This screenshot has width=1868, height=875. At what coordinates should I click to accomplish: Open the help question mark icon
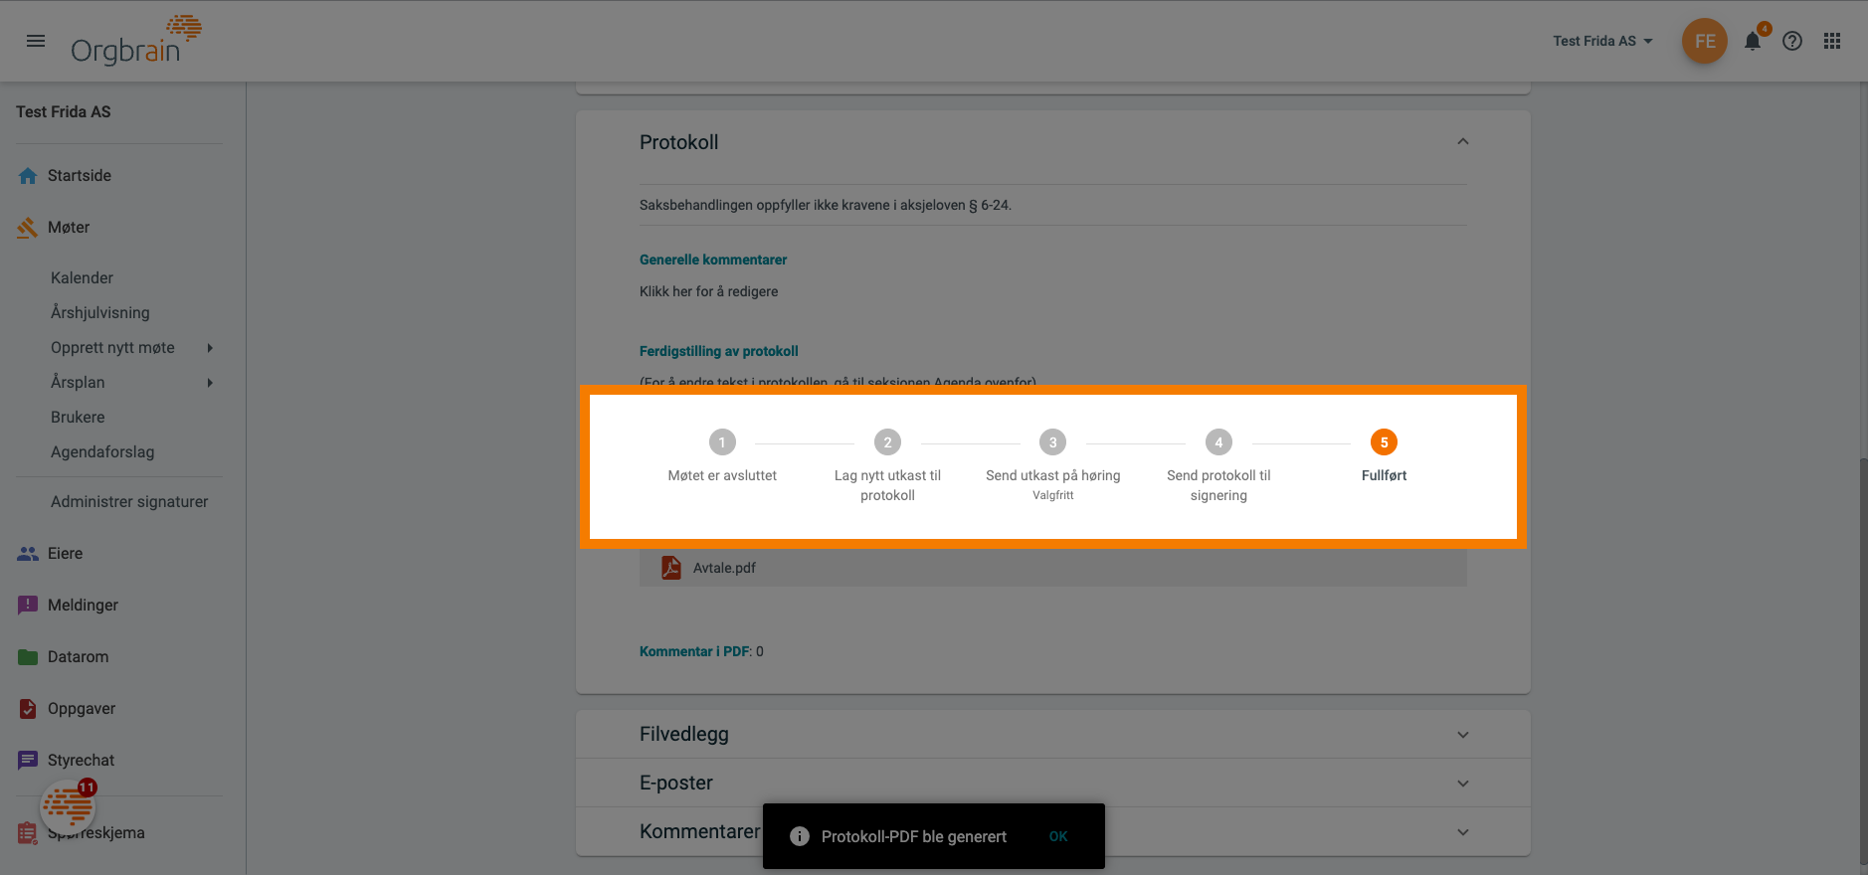tap(1792, 41)
